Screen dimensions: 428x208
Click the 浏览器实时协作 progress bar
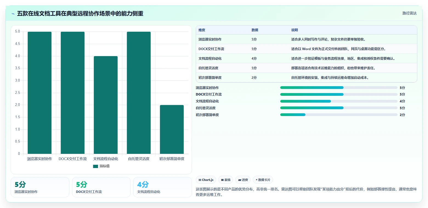point(339,88)
